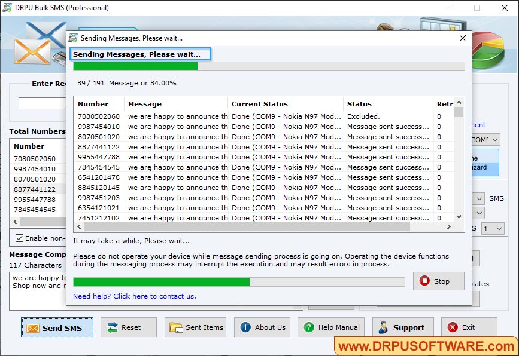Select row with number 7080502060 in dialog table

(265, 116)
